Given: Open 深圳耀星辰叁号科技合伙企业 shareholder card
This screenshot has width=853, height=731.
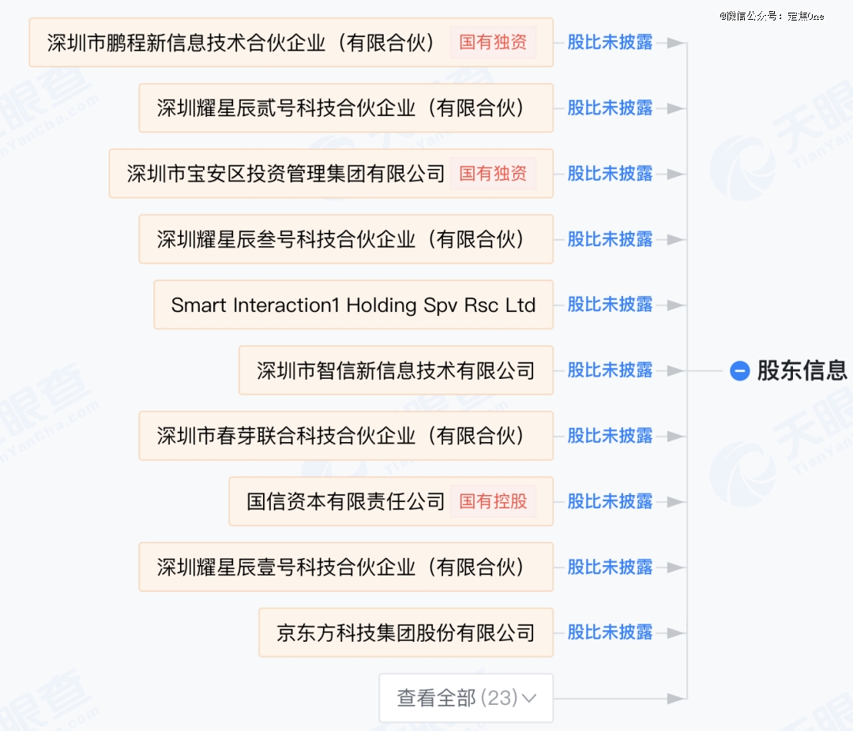Looking at the screenshot, I should point(346,239).
